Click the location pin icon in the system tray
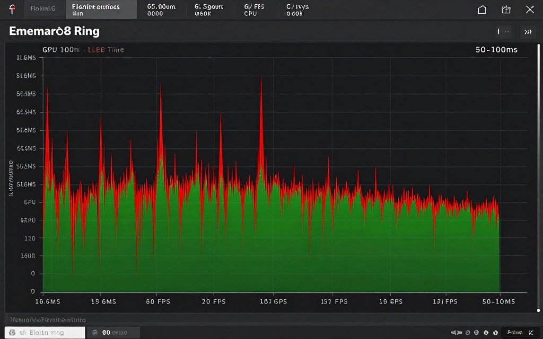Viewport: 543px width, 339px height. (486, 333)
